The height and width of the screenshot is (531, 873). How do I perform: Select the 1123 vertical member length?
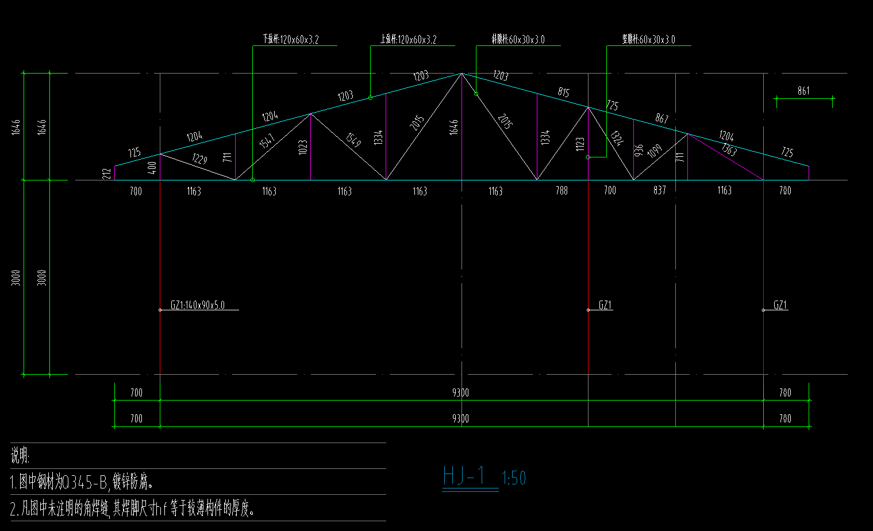[x=580, y=144]
